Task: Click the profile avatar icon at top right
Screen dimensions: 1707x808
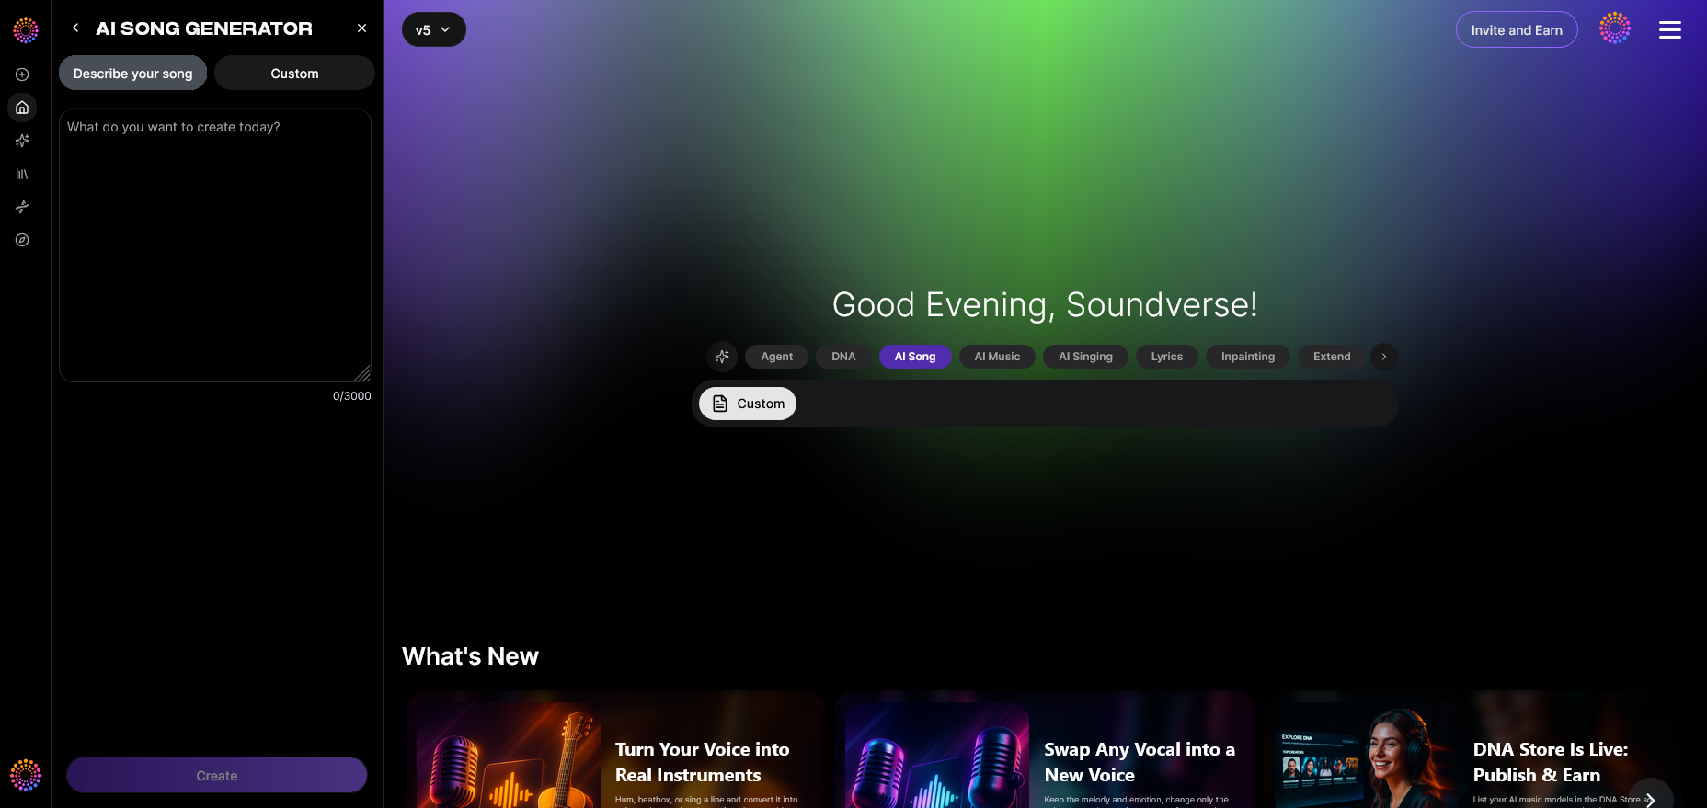Action: click(1614, 28)
